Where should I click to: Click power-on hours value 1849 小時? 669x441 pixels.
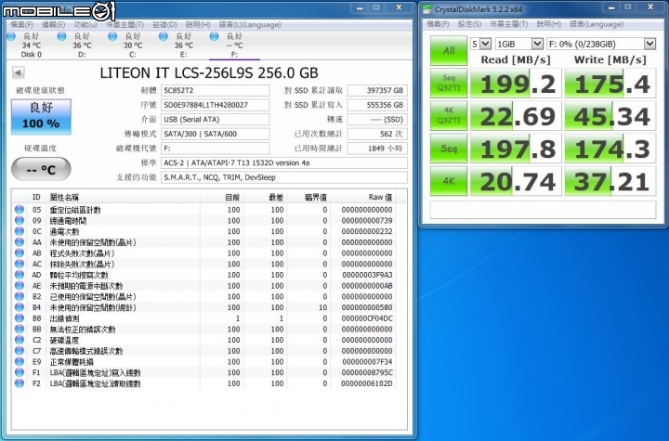[x=377, y=149]
